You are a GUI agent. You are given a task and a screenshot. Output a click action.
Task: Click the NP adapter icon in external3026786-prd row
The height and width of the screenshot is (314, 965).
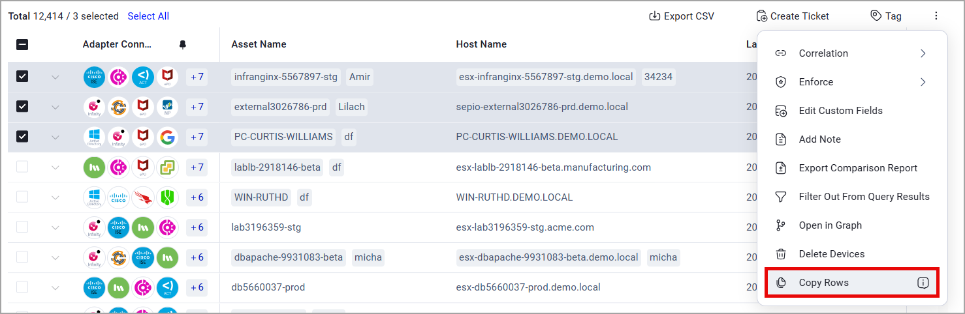(x=167, y=107)
